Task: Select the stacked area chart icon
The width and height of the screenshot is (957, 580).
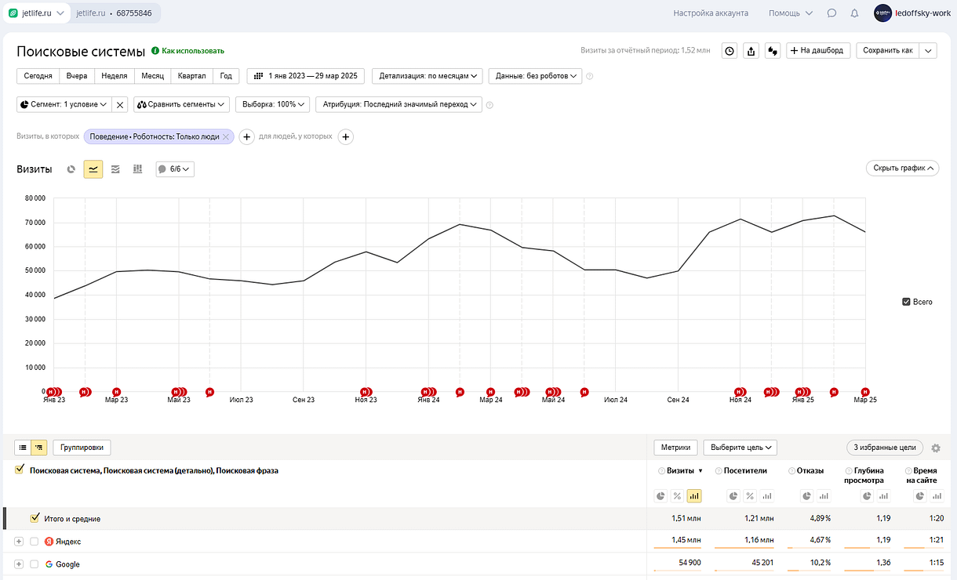Action: (x=115, y=169)
